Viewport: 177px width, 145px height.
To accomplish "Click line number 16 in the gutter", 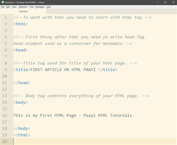I will [x=4, y=115].
